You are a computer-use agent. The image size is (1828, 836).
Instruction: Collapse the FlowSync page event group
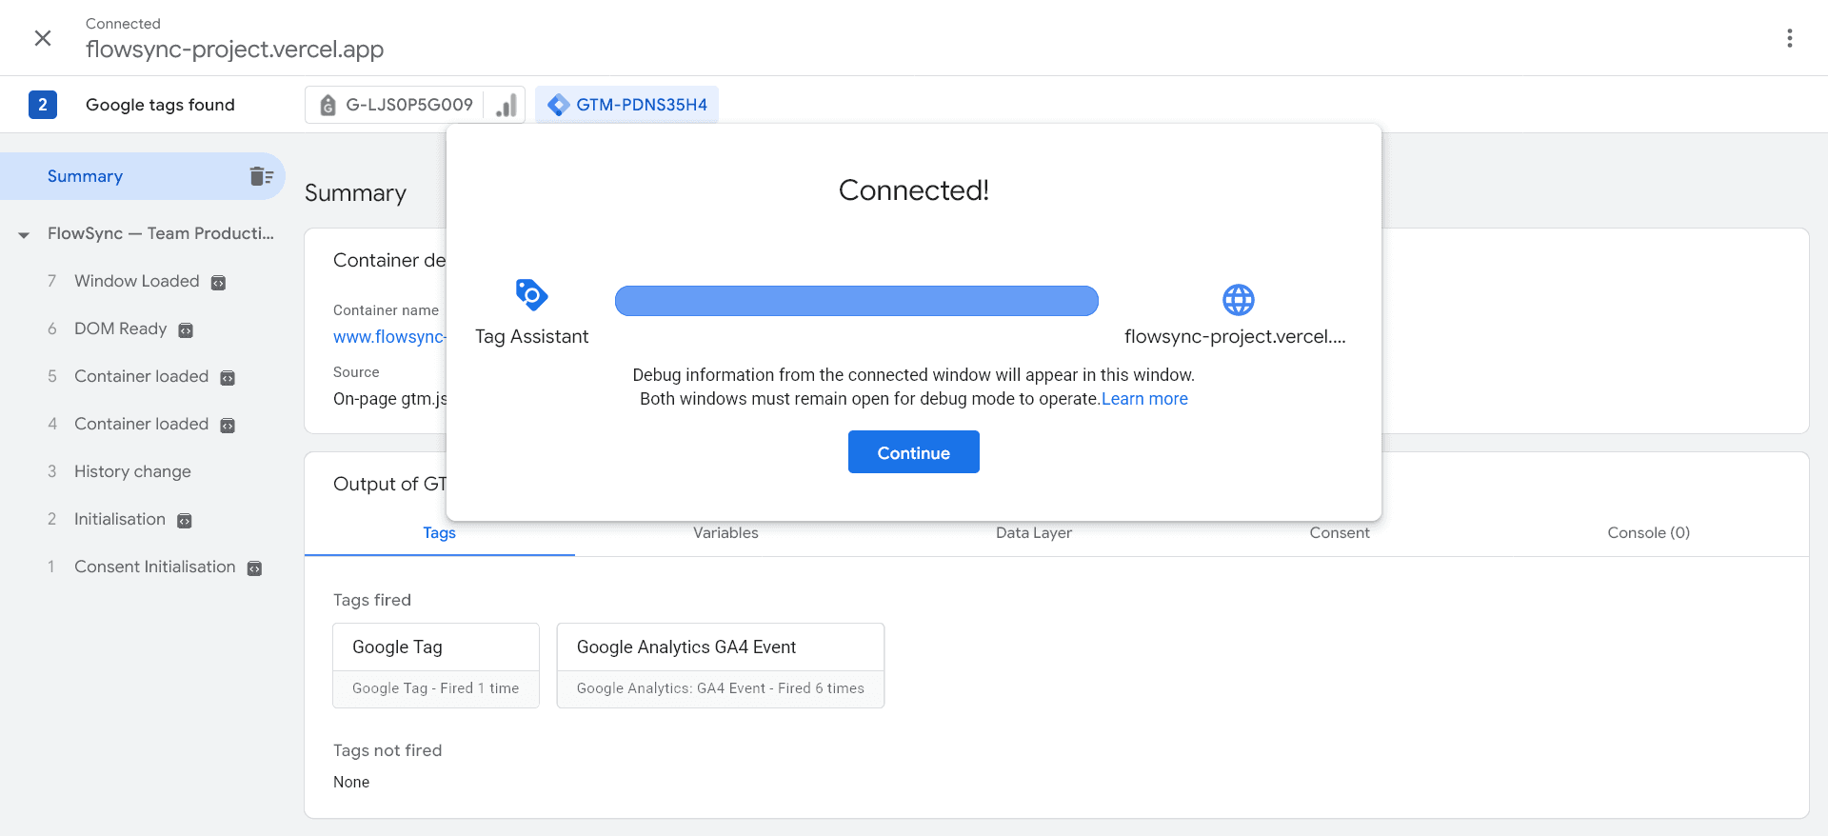click(24, 234)
